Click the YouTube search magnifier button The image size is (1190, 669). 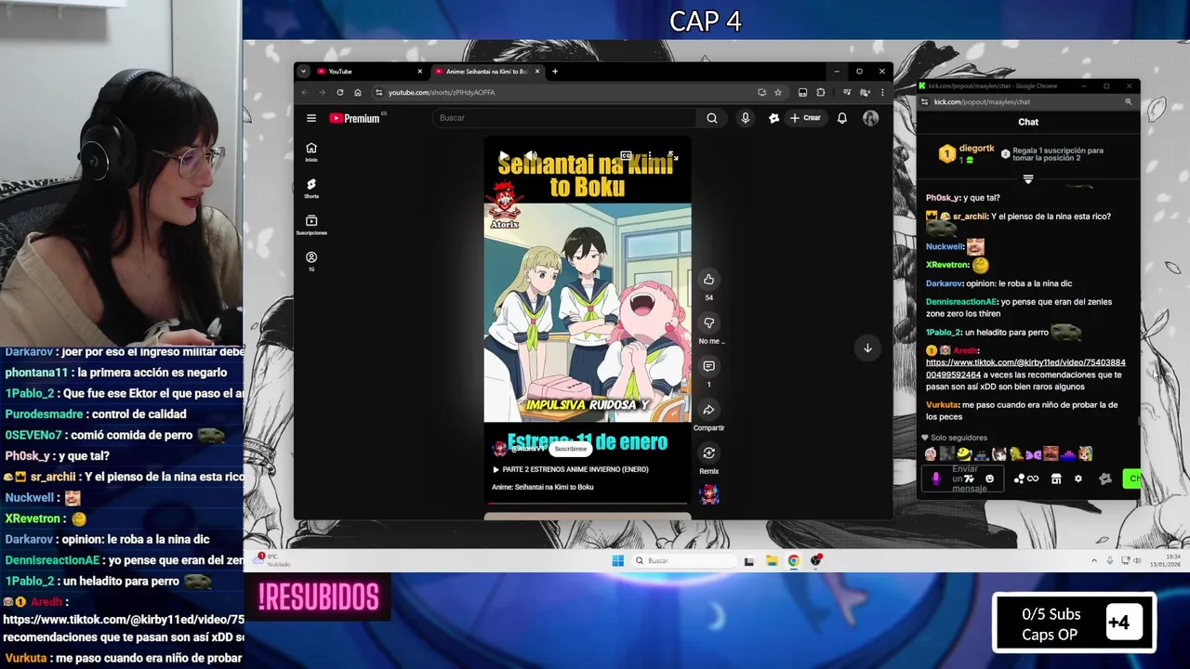pyautogui.click(x=711, y=118)
